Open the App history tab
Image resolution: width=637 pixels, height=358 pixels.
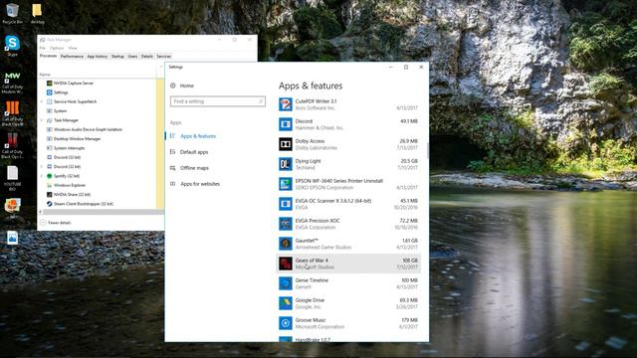click(x=98, y=57)
